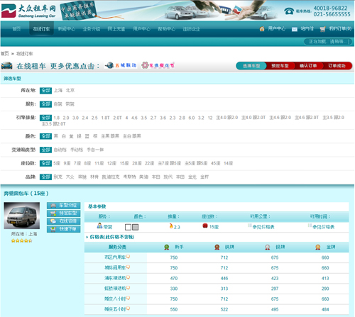Select the white color swatch
The width and height of the screenshot is (355, 317).
tap(128, 227)
